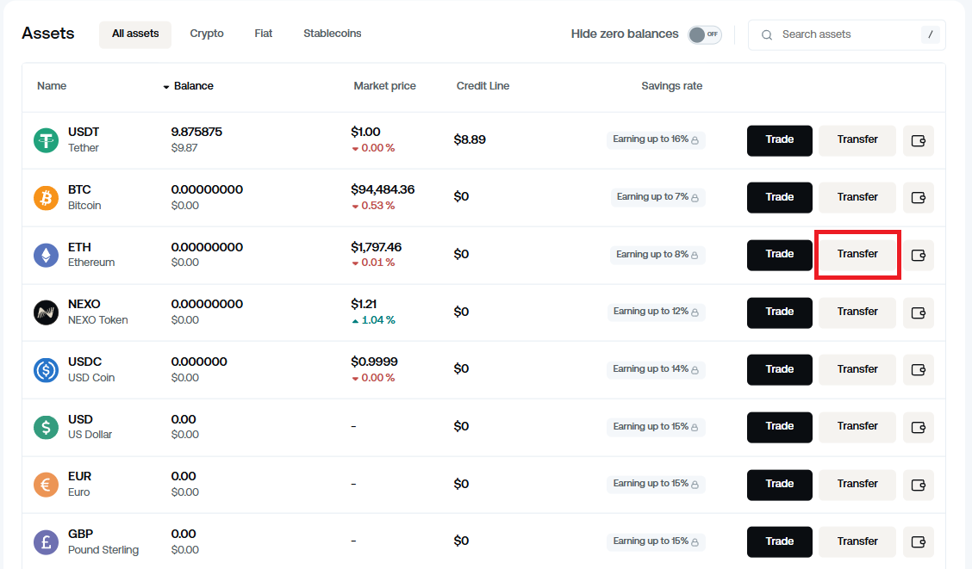Switch to the Stablecoins tab
The height and width of the screenshot is (569, 972).
[333, 34]
